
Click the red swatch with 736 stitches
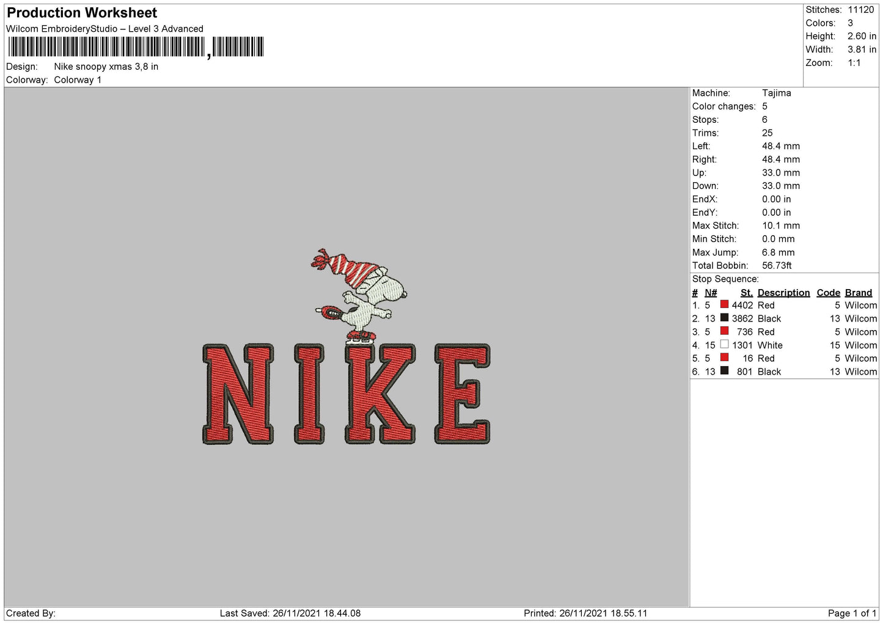(724, 331)
